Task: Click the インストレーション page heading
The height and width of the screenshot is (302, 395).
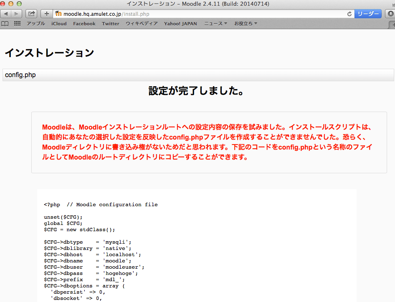Action: [x=49, y=53]
